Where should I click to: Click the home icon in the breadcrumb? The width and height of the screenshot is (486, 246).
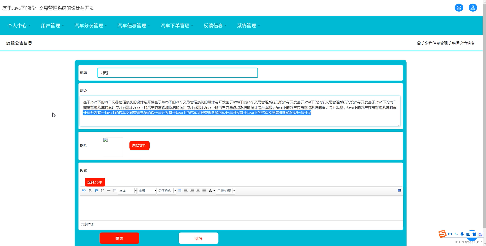pyautogui.click(x=419, y=43)
